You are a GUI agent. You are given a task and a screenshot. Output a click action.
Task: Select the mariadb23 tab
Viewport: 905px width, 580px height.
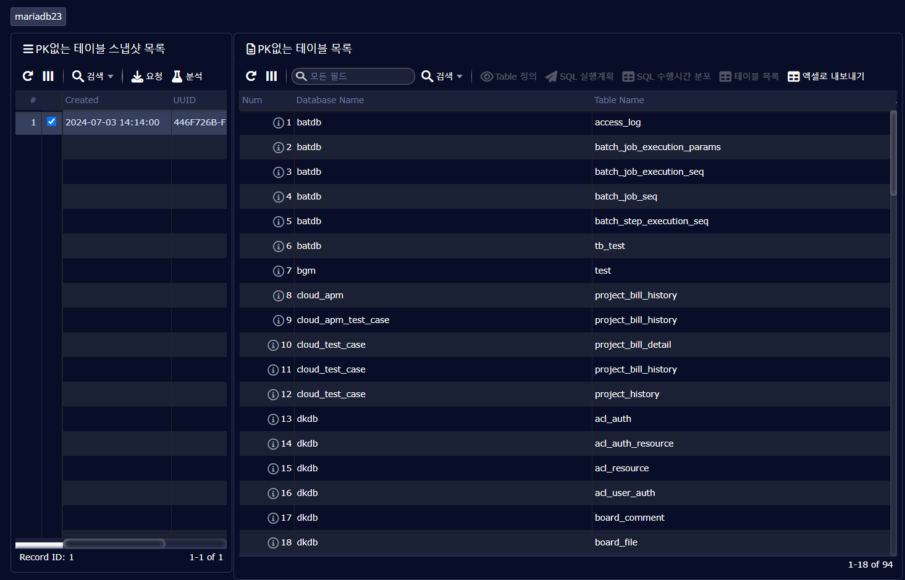(x=38, y=17)
